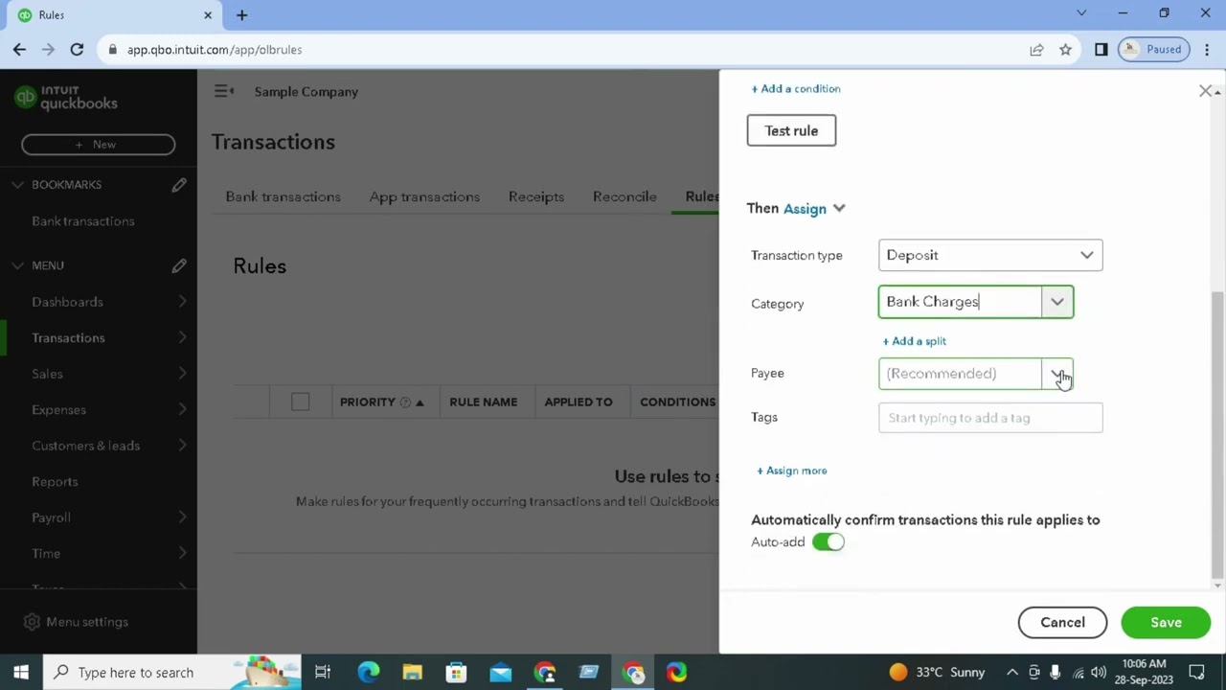This screenshot has height=690, width=1226.
Task: Open Microsoft Store from taskbar
Action: coord(456,673)
